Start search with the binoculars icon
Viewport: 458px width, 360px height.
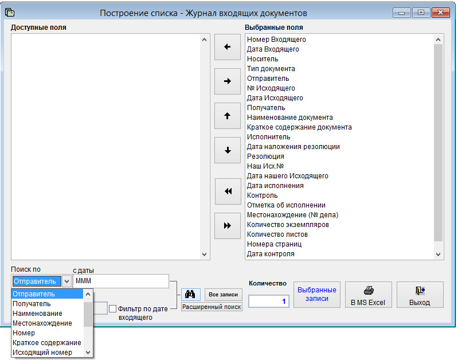click(190, 294)
